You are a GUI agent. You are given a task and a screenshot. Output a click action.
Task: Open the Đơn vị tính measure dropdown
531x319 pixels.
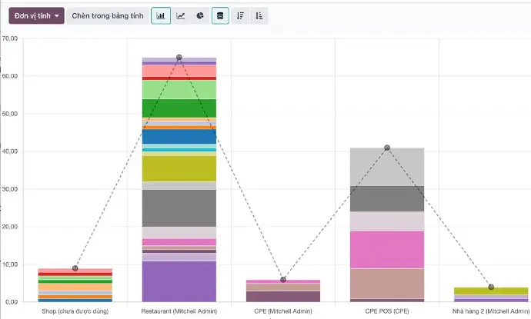[x=35, y=15]
